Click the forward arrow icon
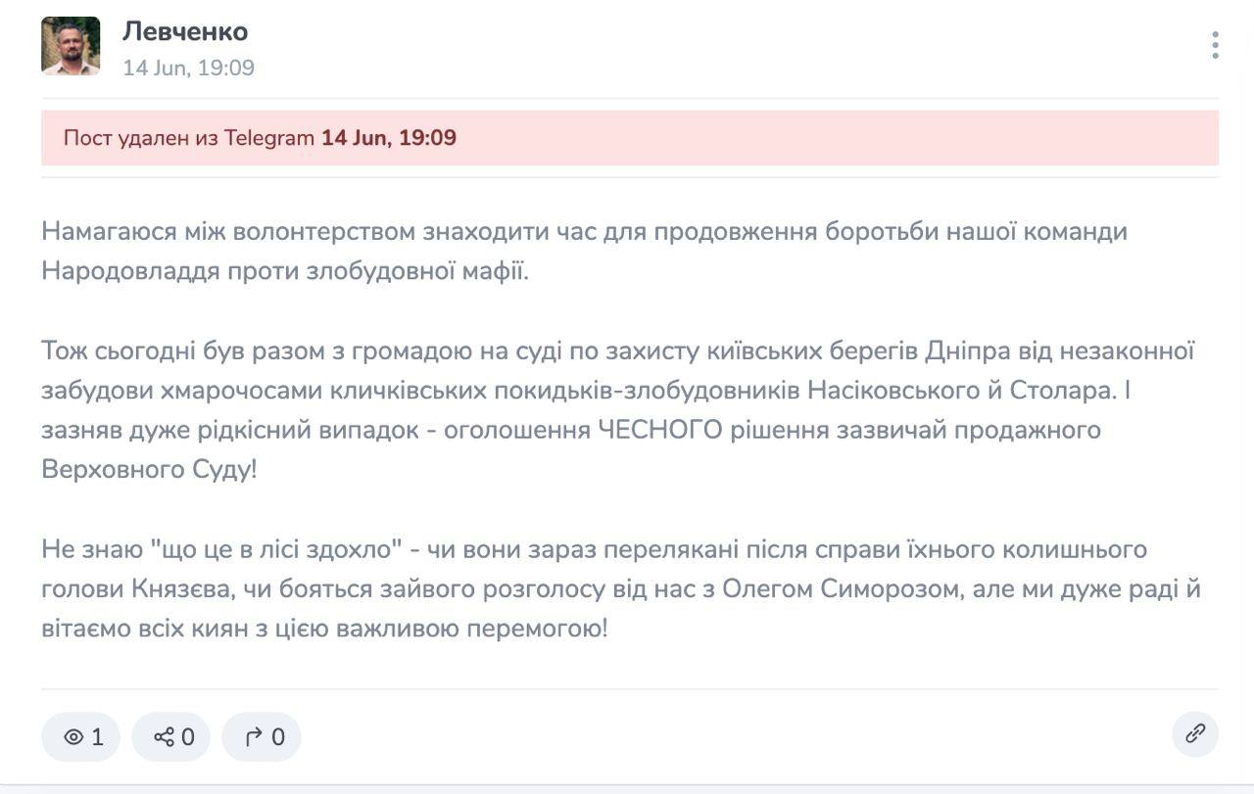The image size is (1254, 794). pos(254,737)
